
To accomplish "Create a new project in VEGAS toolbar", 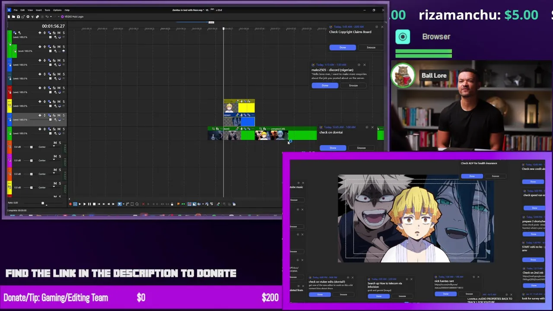I will tap(9, 16).
